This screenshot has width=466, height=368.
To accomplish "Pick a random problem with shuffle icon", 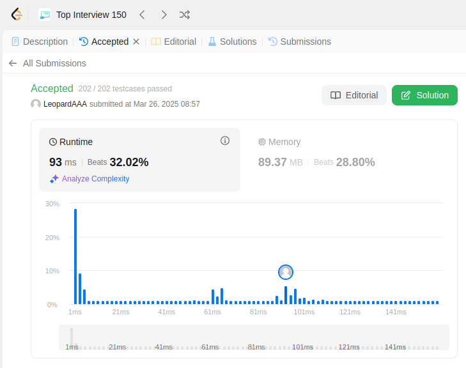I will (185, 15).
